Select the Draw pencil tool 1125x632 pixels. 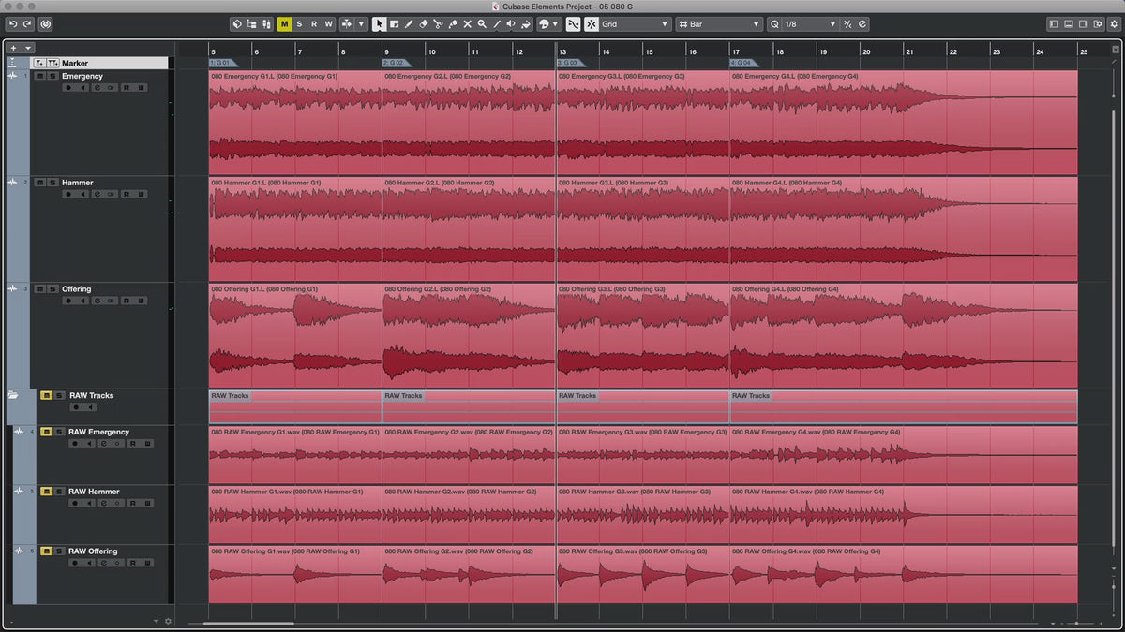click(x=409, y=24)
